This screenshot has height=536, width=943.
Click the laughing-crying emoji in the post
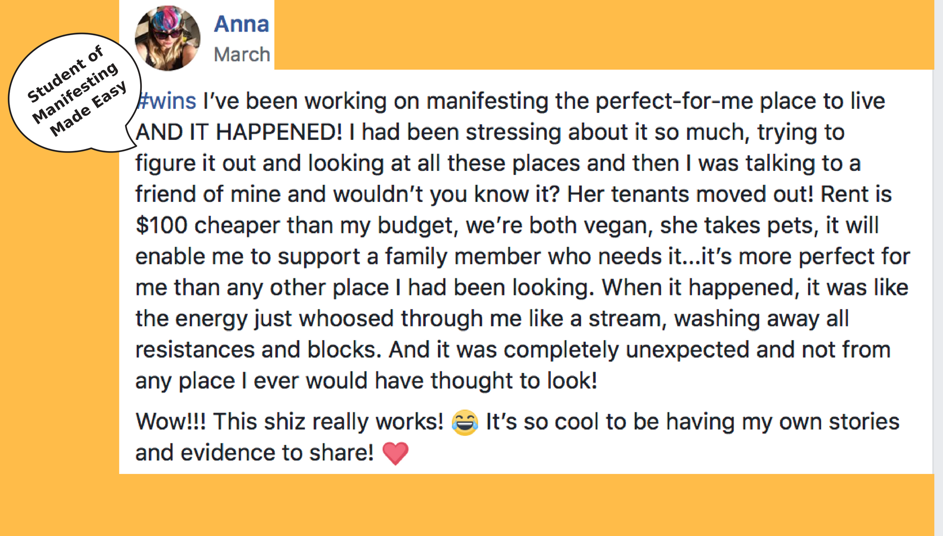coord(464,422)
